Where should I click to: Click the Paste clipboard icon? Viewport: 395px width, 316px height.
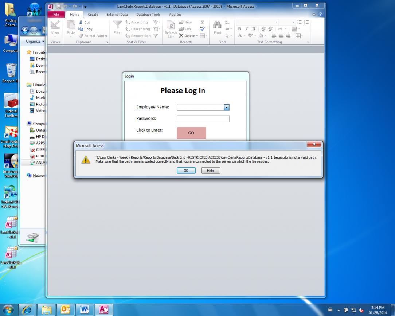(x=71, y=25)
